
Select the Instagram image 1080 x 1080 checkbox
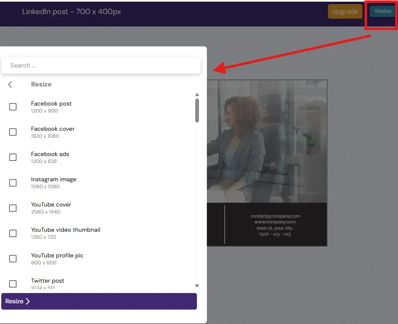tap(13, 182)
